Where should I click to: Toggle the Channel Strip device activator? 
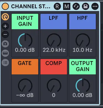click(5, 6)
